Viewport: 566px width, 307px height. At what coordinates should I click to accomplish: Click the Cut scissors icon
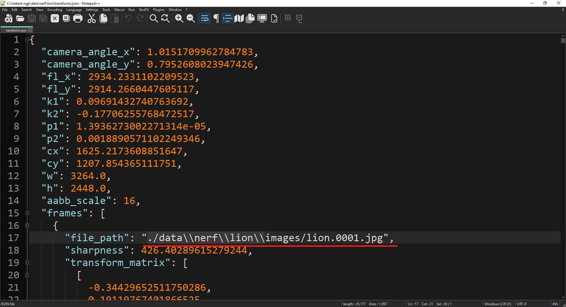pos(92,18)
